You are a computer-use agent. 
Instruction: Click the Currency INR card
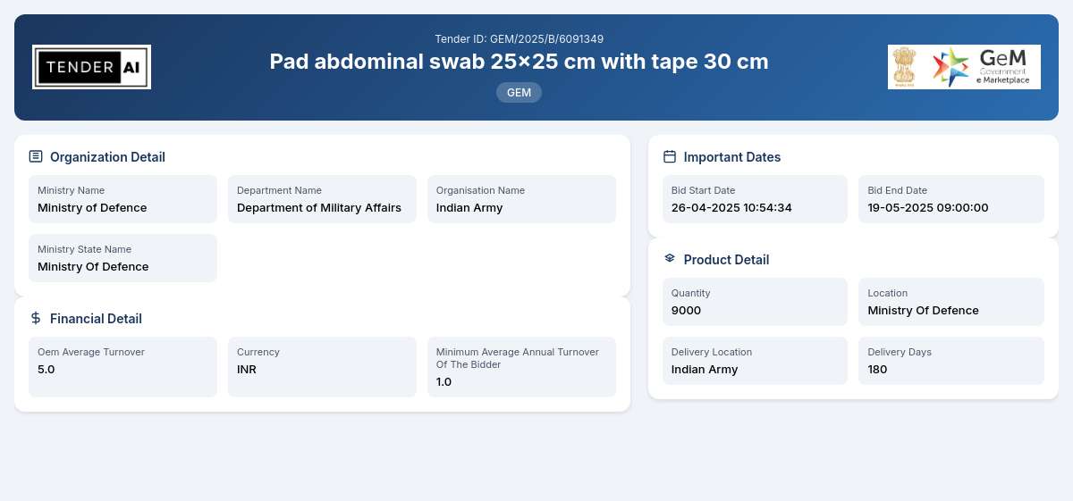click(x=322, y=367)
